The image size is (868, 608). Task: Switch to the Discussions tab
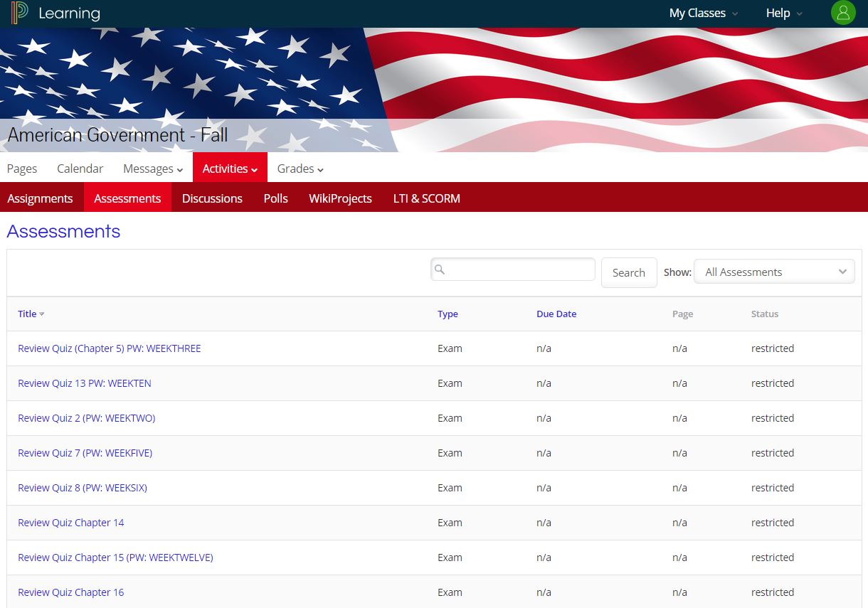212,198
